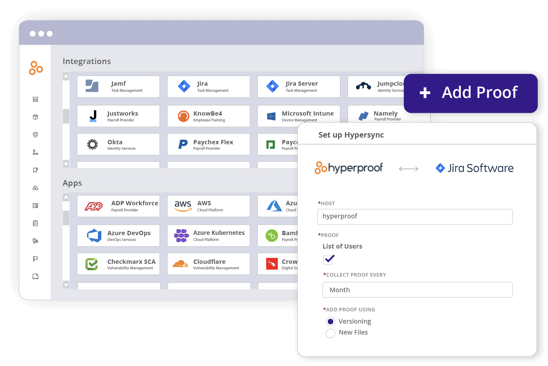548x366 pixels.
Task: Click the "Integrations" section heading
Action: pyautogui.click(x=87, y=61)
